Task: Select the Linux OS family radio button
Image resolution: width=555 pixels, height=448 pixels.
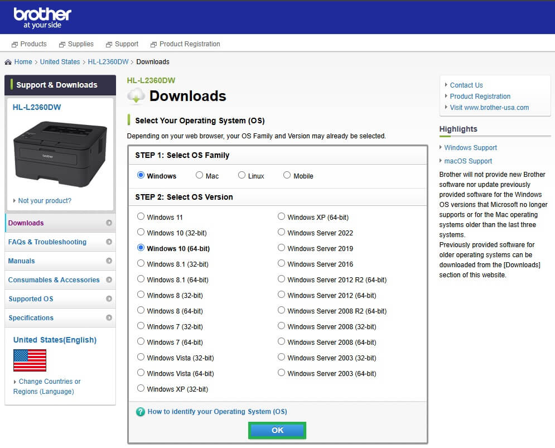Action: [x=242, y=175]
